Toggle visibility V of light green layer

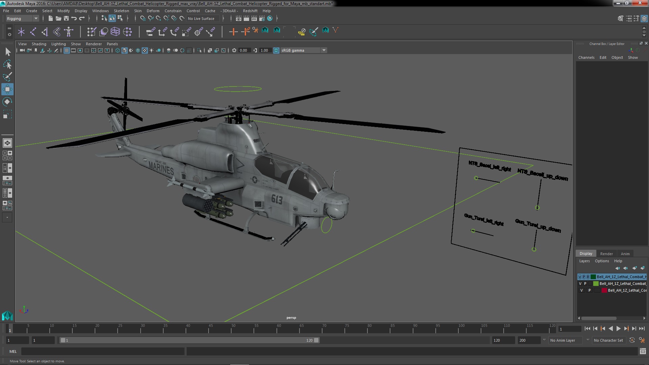(580, 284)
